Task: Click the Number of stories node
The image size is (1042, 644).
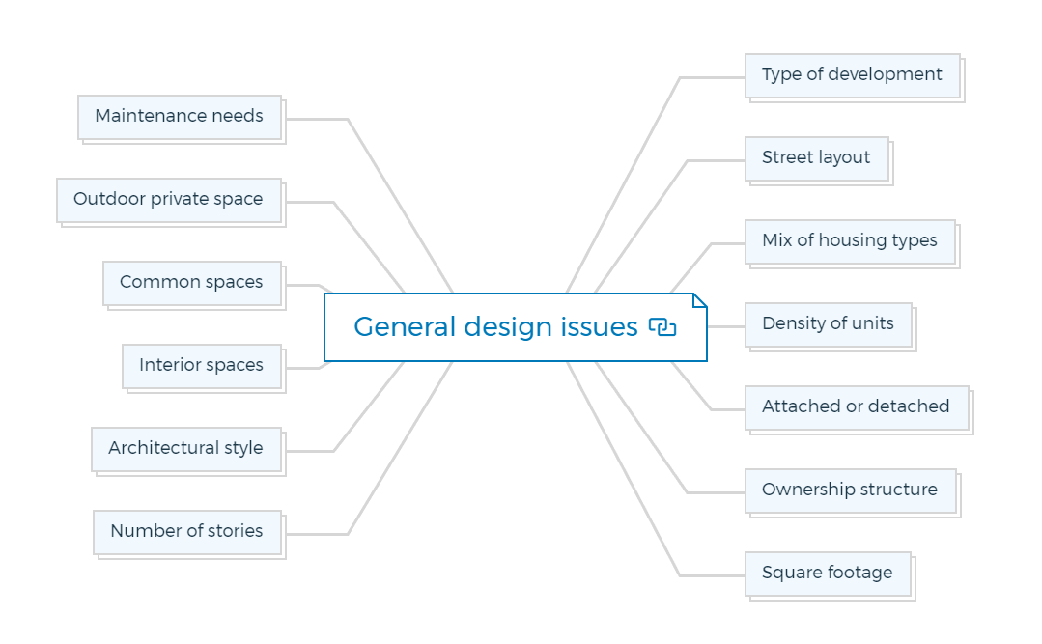Action: 187,532
